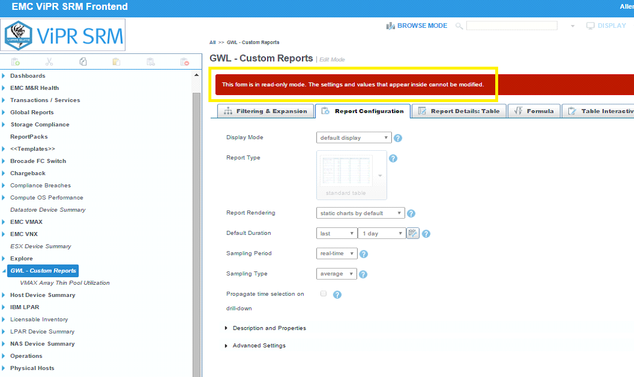Open help for Display Mode
634x377 pixels.
click(398, 138)
